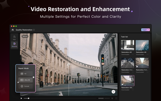Create a New task in sidebar

(14, 38)
